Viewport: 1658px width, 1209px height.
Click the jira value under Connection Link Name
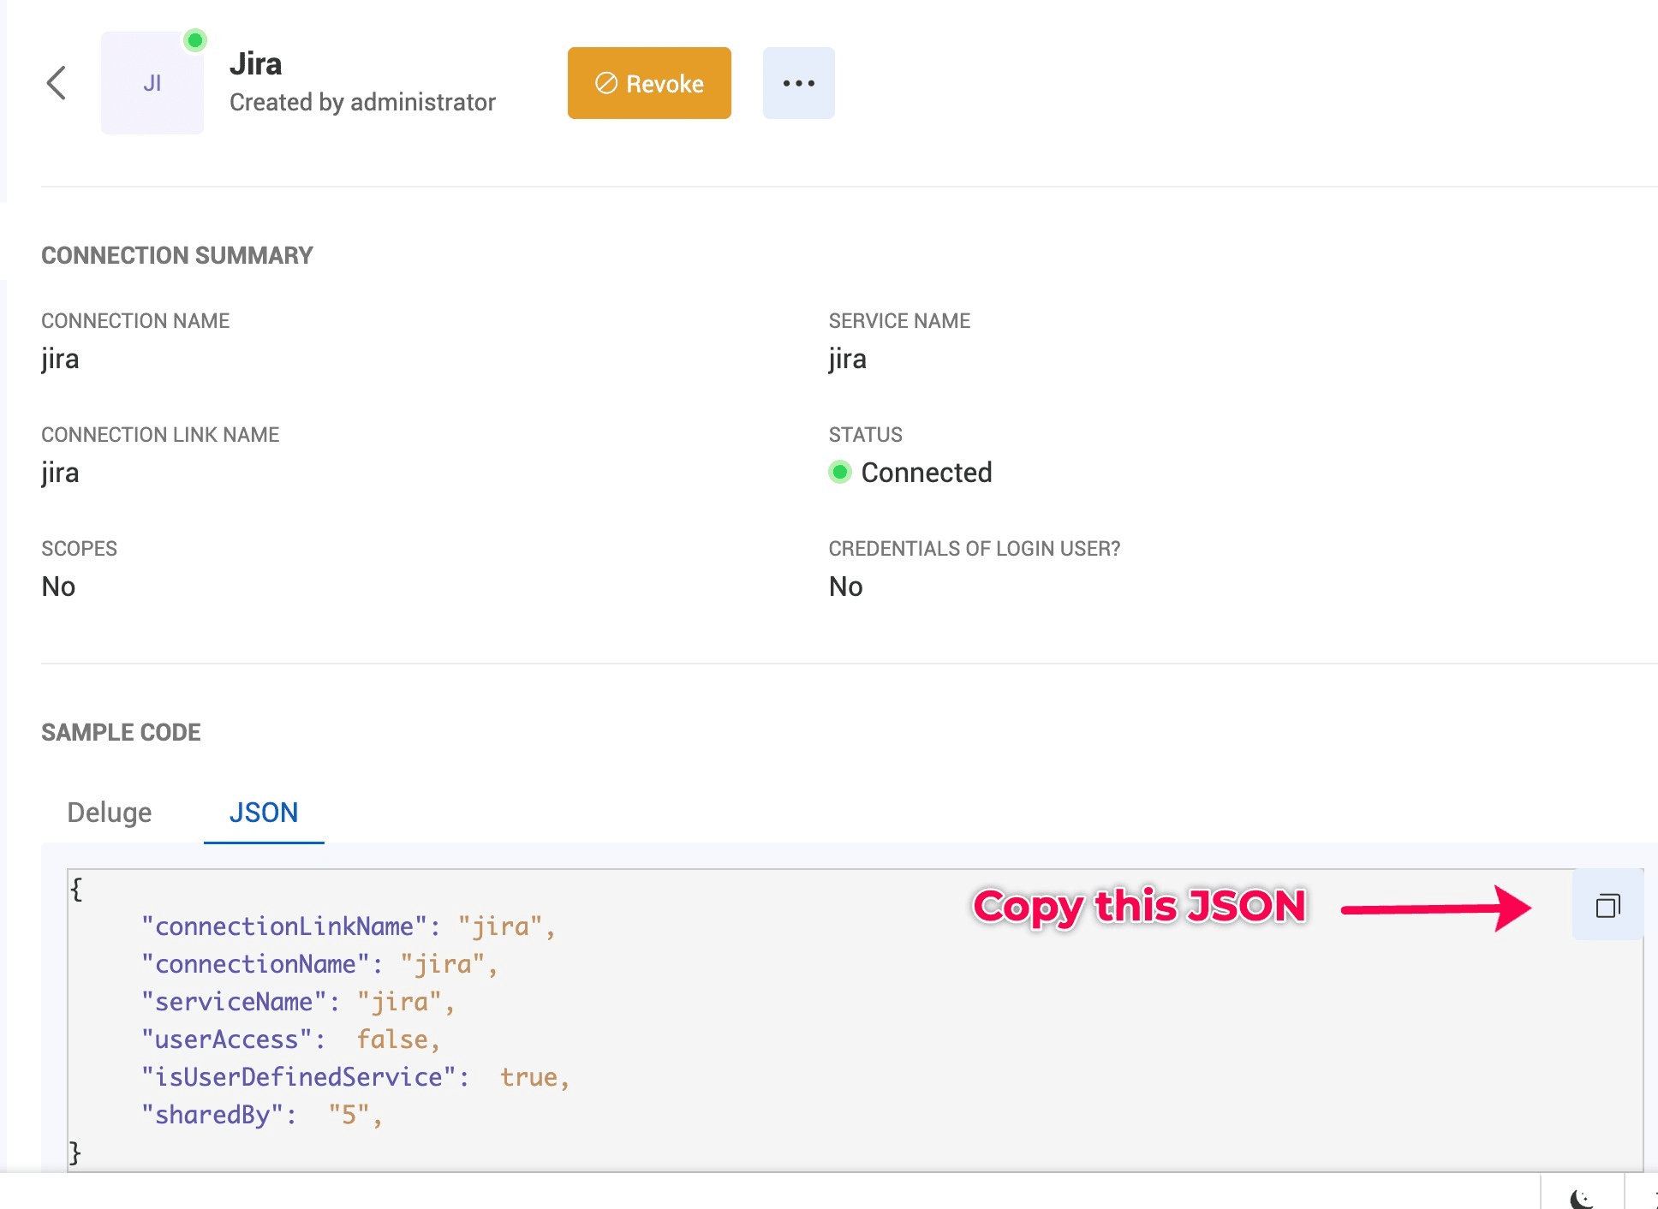[x=60, y=473]
